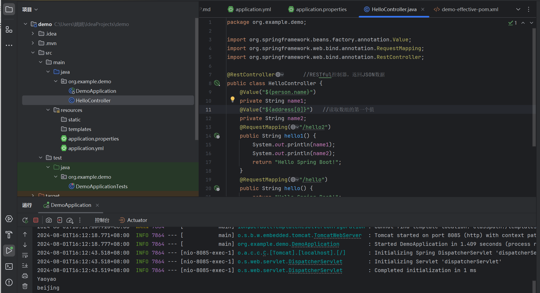The image size is (540, 293).
Task: Clear console output with trash icon
Action: (x=25, y=286)
